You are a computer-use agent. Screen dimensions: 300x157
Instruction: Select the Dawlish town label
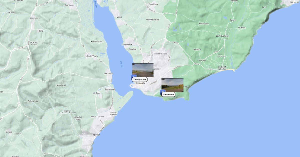click(x=96, y=135)
